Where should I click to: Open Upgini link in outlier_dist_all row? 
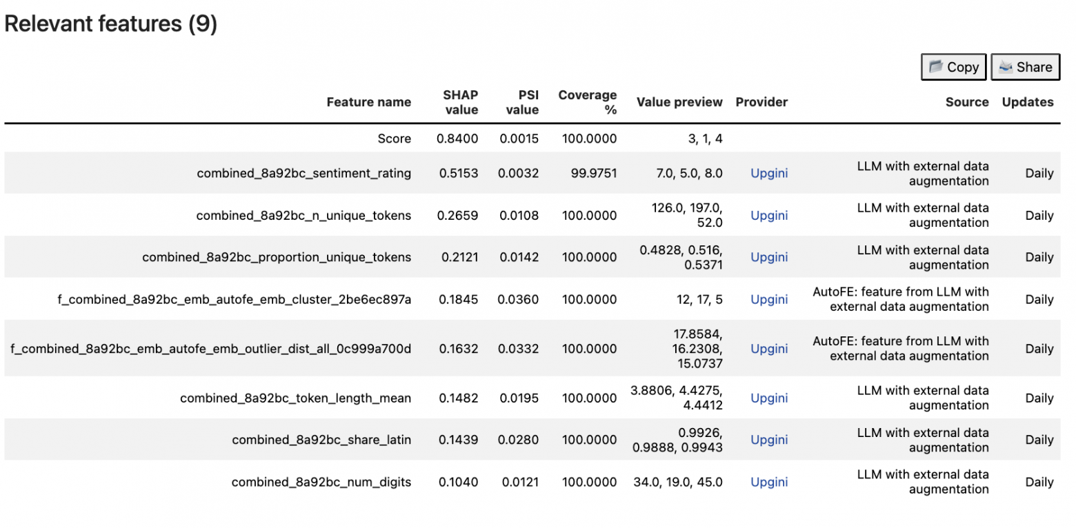769,349
